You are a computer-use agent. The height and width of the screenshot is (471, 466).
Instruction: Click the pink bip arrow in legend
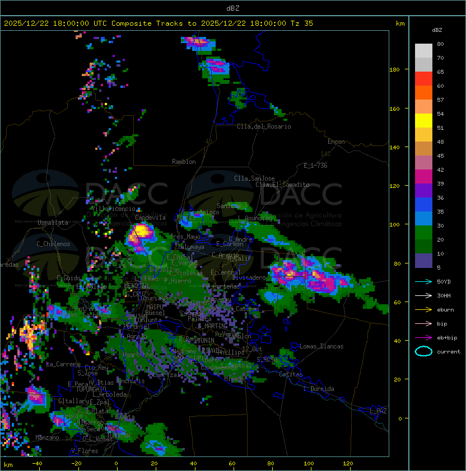423,323
